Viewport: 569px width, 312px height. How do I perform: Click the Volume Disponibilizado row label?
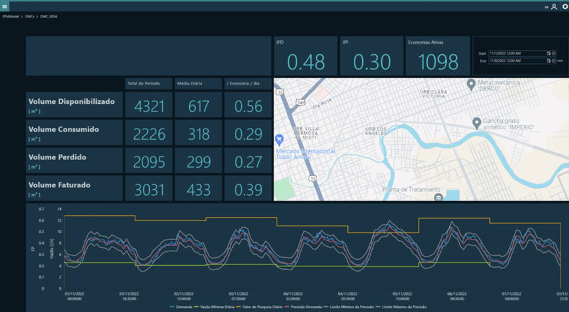click(x=71, y=101)
